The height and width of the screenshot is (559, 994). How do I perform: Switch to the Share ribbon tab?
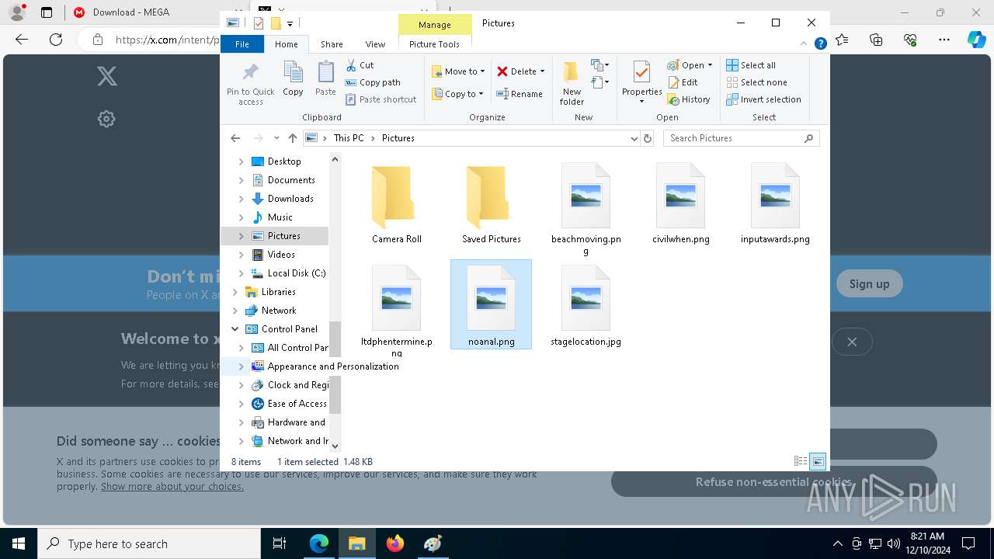(332, 44)
